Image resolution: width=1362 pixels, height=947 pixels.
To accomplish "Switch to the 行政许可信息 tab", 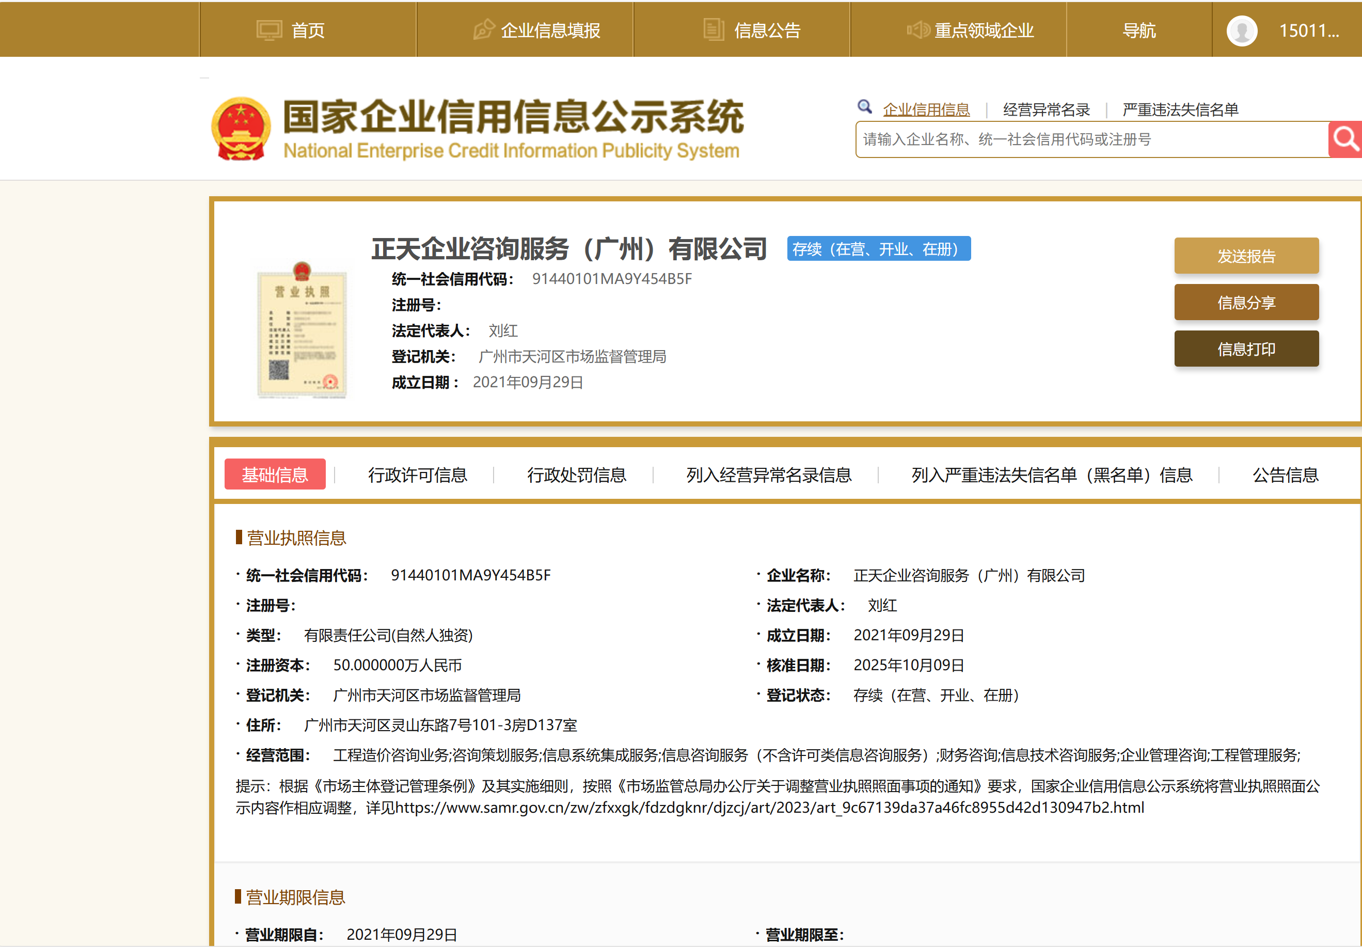I will coord(417,475).
